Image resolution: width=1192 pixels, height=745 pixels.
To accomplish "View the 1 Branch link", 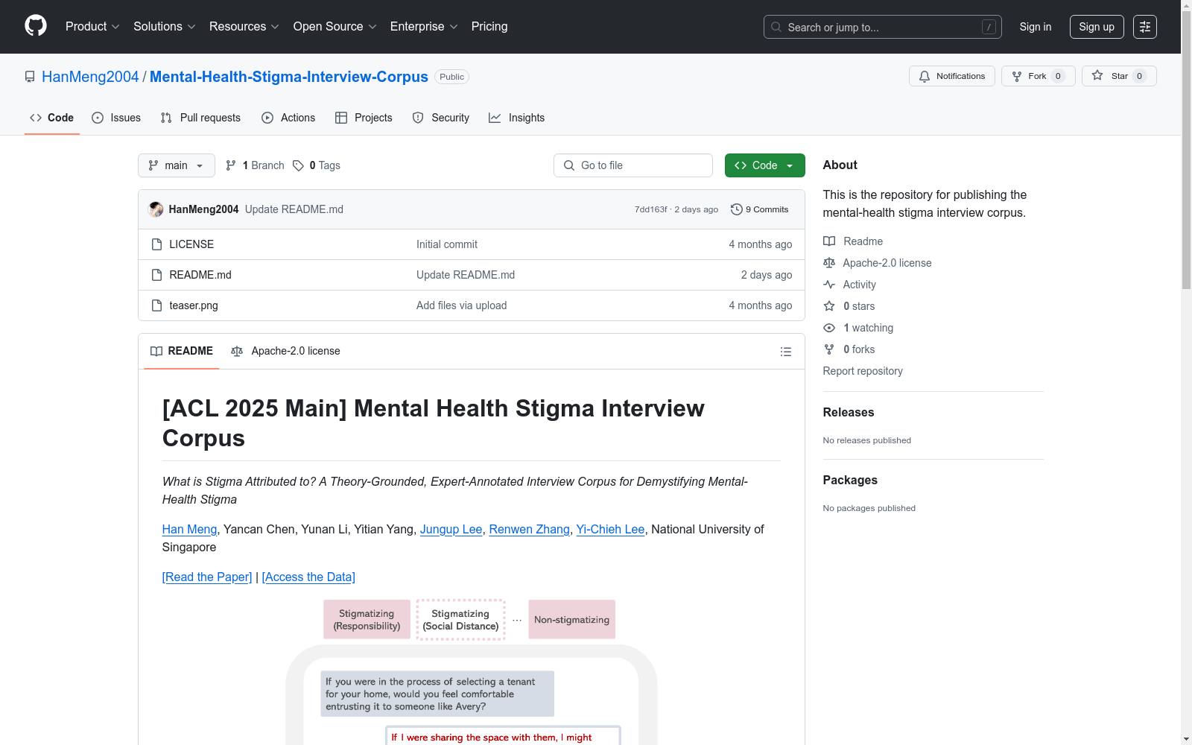I will pyautogui.click(x=255, y=165).
